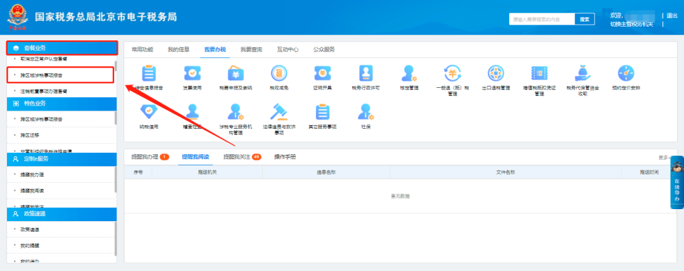
Task: Click the four-circle icon beside 特色业务
Action: 16,104
